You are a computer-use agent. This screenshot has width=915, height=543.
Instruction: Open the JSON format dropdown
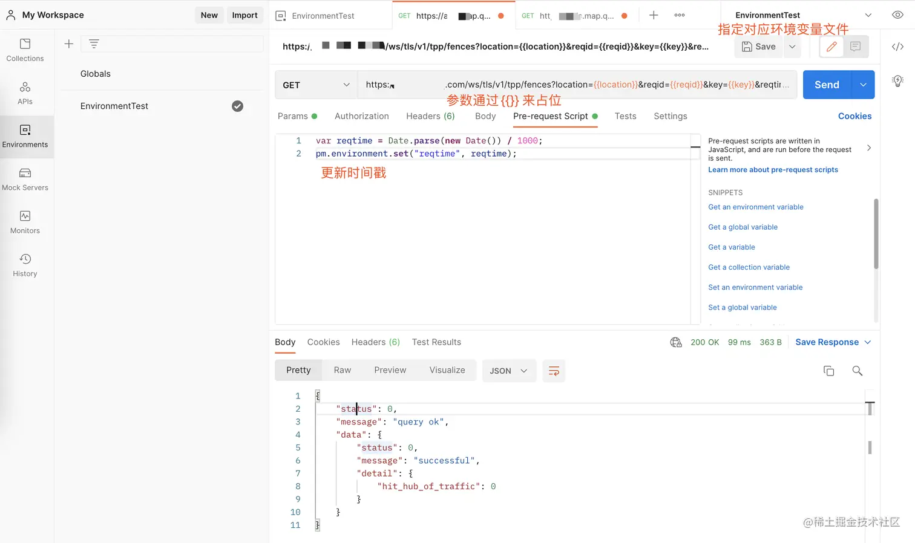click(509, 371)
